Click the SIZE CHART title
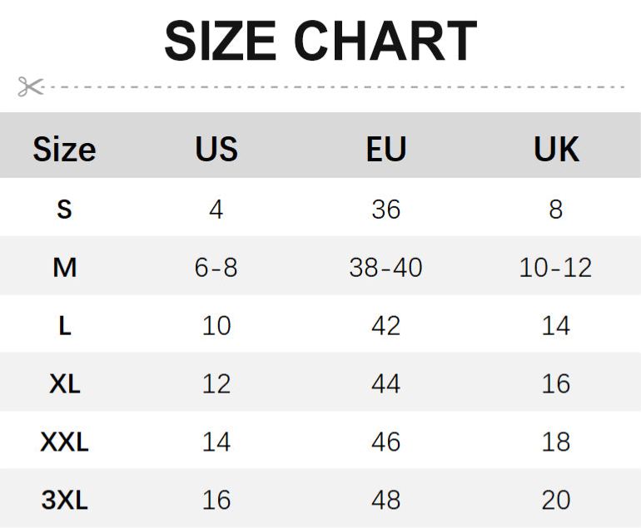 (x=320, y=42)
